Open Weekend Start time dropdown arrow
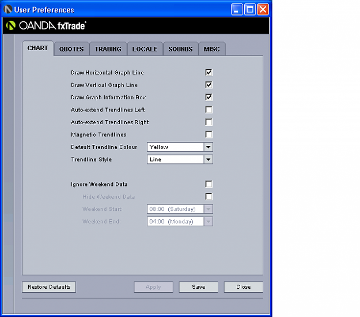The width and height of the screenshot is (360, 317). (x=209, y=209)
